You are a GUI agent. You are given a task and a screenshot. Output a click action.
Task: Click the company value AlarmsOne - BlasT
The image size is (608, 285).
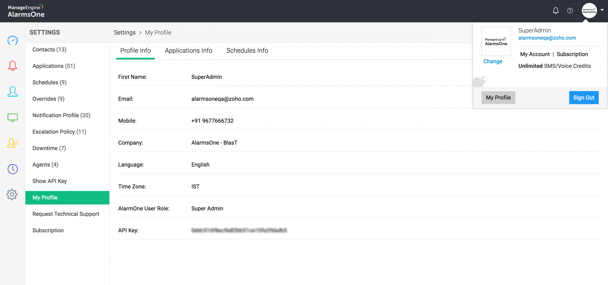click(x=214, y=143)
